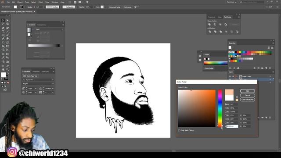Image resolution: width=281 pixels, height=158 pixels.
Task: Click the vertical hue slider
Action: pyautogui.click(x=220, y=108)
